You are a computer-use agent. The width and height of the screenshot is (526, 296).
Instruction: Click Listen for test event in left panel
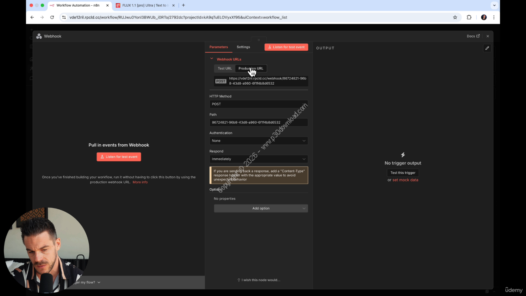click(x=119, y=157)
